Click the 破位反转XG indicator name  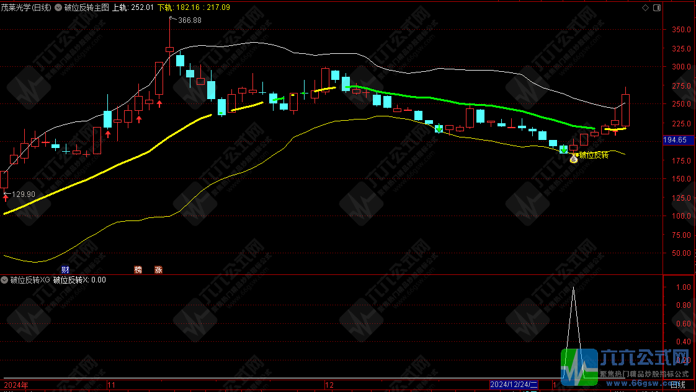[x=29, y=280]
